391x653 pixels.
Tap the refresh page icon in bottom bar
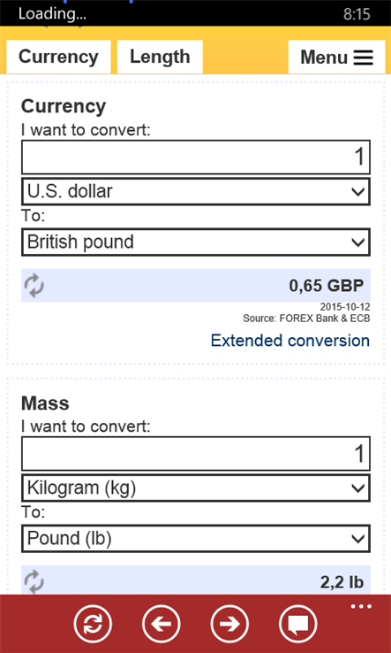pos(93,624)
